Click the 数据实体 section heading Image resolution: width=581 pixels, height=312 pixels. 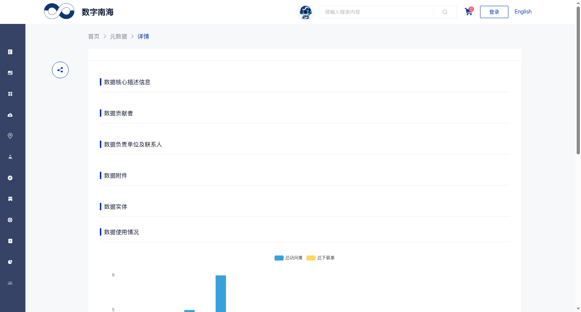click(115, 207)
